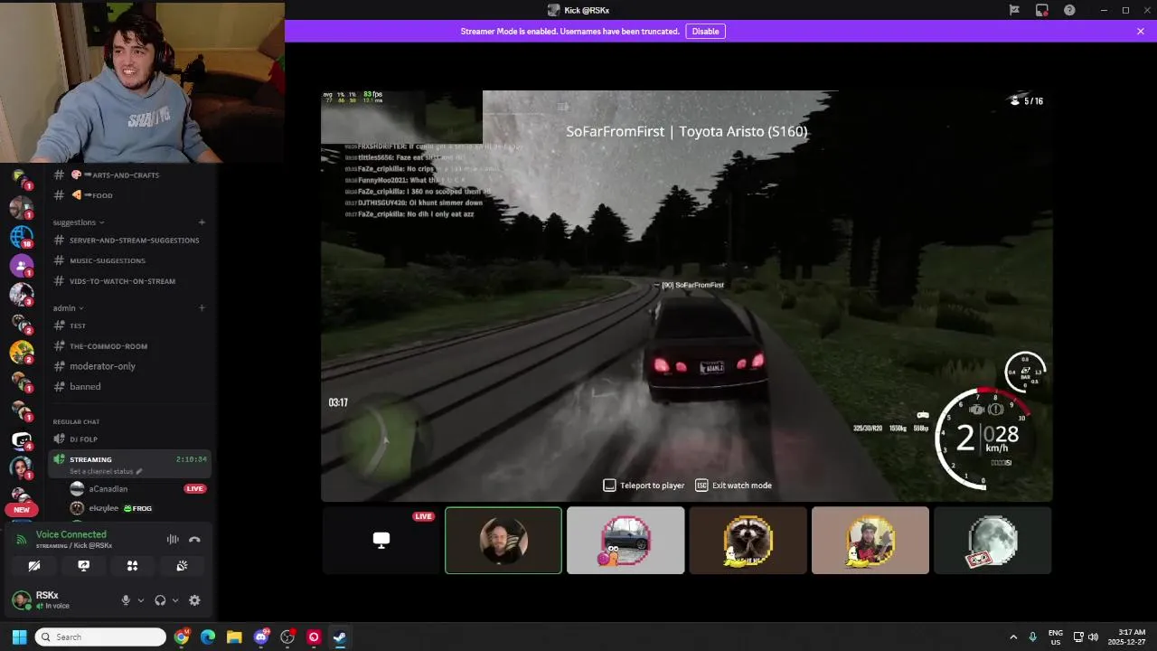This screenshot has height=651, width=1157.
Task: Open Discord from the taskbar
Action: [x=261, y=637]
